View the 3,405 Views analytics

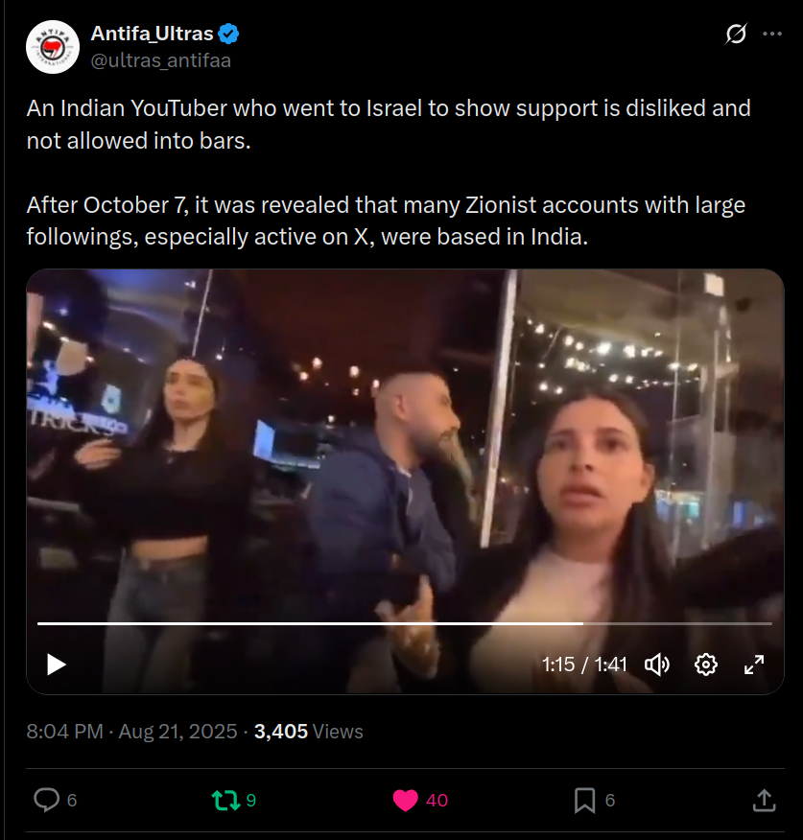point(308,732)
